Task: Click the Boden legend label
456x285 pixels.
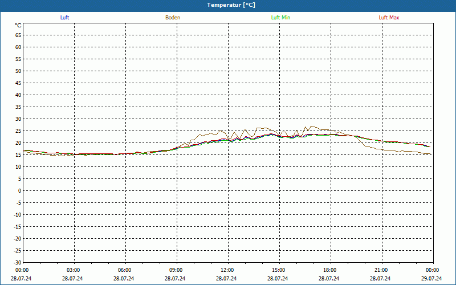Action: click(x=173, y=18)
